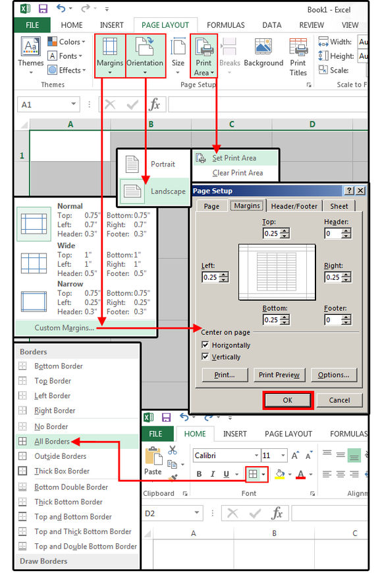Toggle Underline formatting
This screenshot has width=382, height=573.
pos(227,474)
